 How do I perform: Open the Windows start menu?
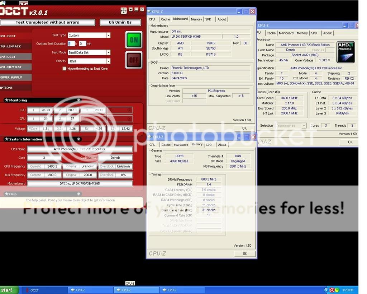9,290
